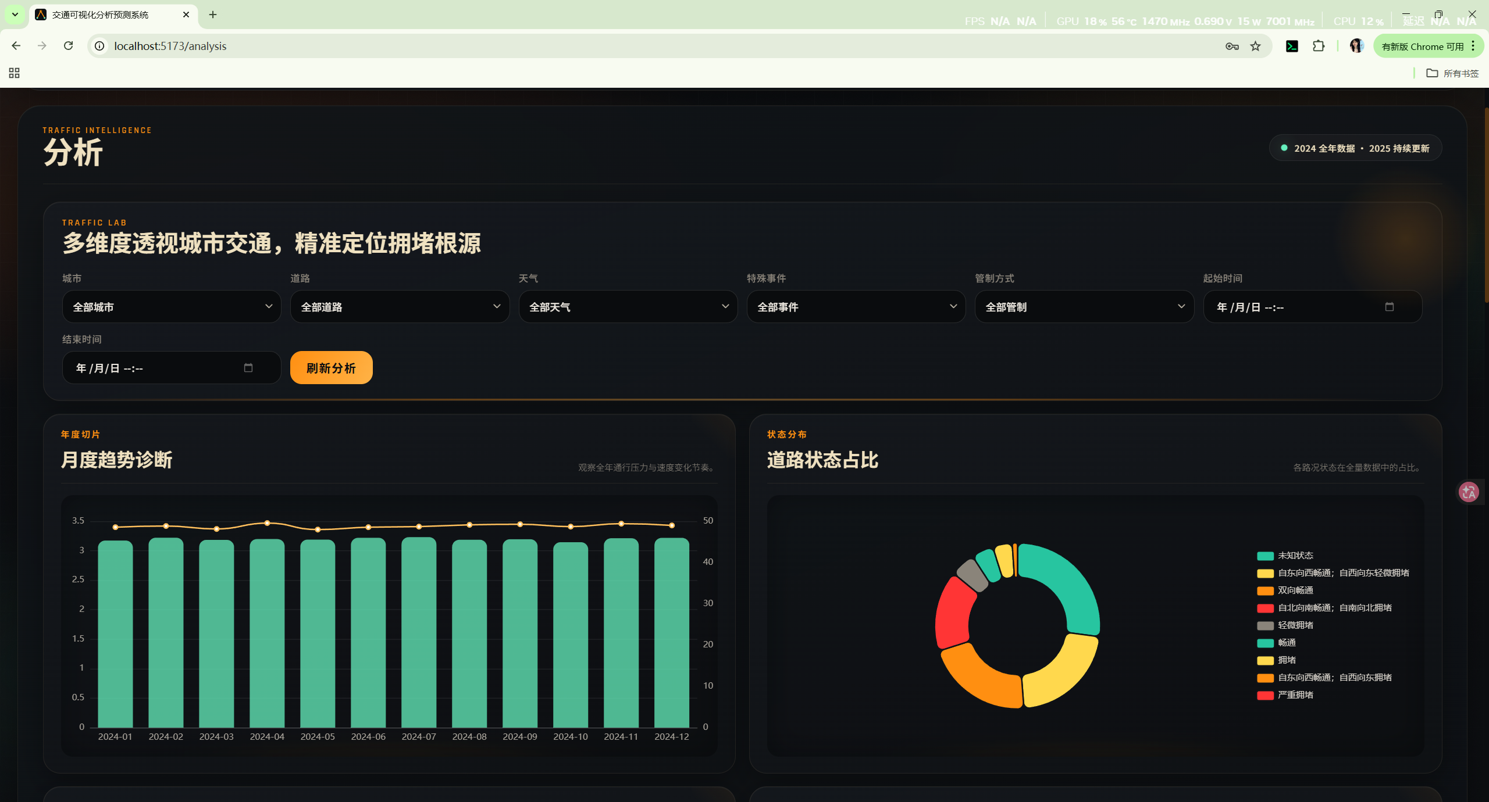
Task: Click the 刷新分析 button
Action: click(331, 368)
